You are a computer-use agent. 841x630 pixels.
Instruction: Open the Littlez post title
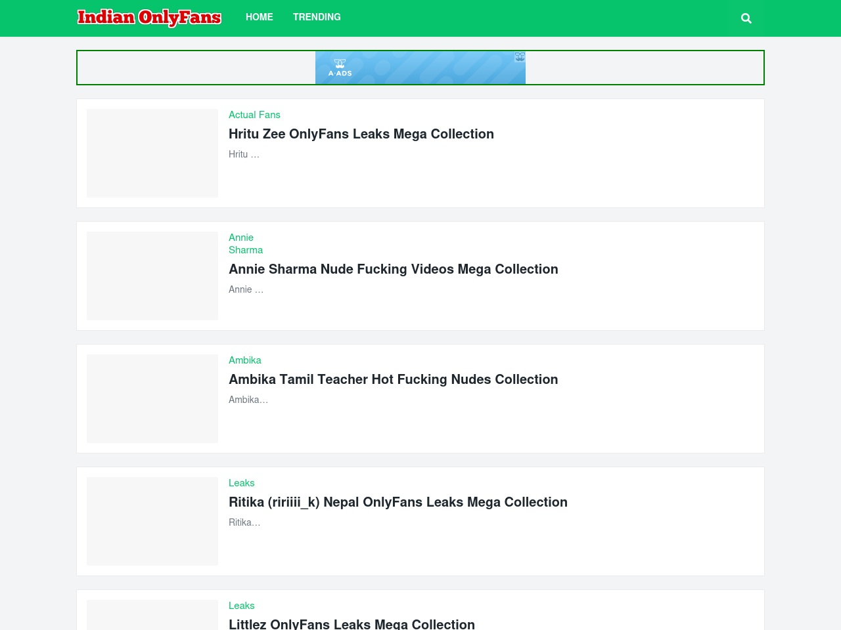click(352, 624)
